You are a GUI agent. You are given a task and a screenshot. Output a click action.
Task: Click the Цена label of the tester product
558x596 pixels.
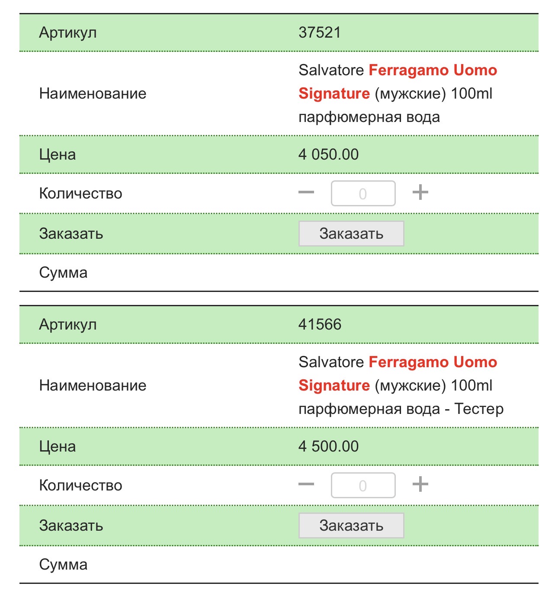[58, 447]
